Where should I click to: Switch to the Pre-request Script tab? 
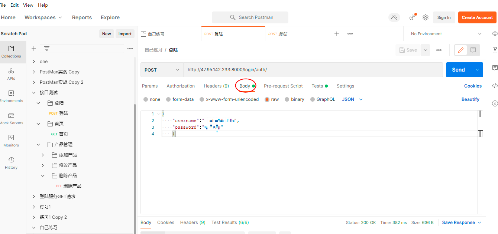283,86
